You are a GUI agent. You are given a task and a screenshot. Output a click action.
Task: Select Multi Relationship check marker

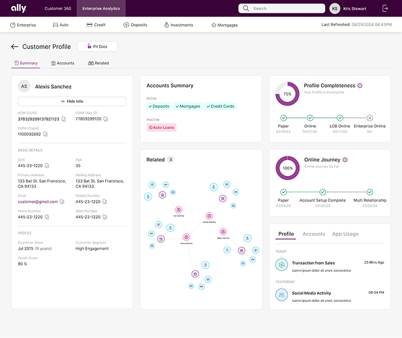[x=370, y=192]
